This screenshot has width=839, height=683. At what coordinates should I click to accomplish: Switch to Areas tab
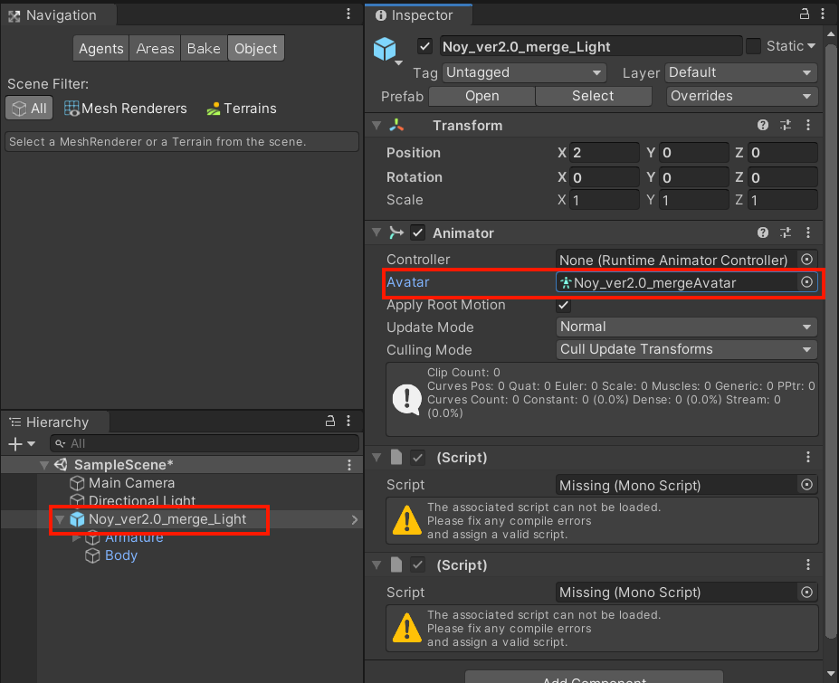click(x=155, y=48)
